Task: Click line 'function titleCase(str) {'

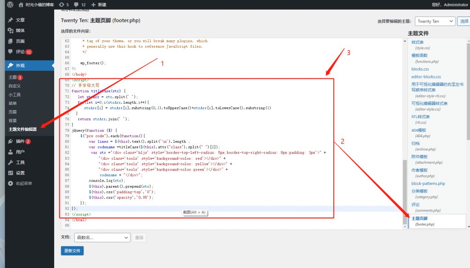Action: click(99, 91)
